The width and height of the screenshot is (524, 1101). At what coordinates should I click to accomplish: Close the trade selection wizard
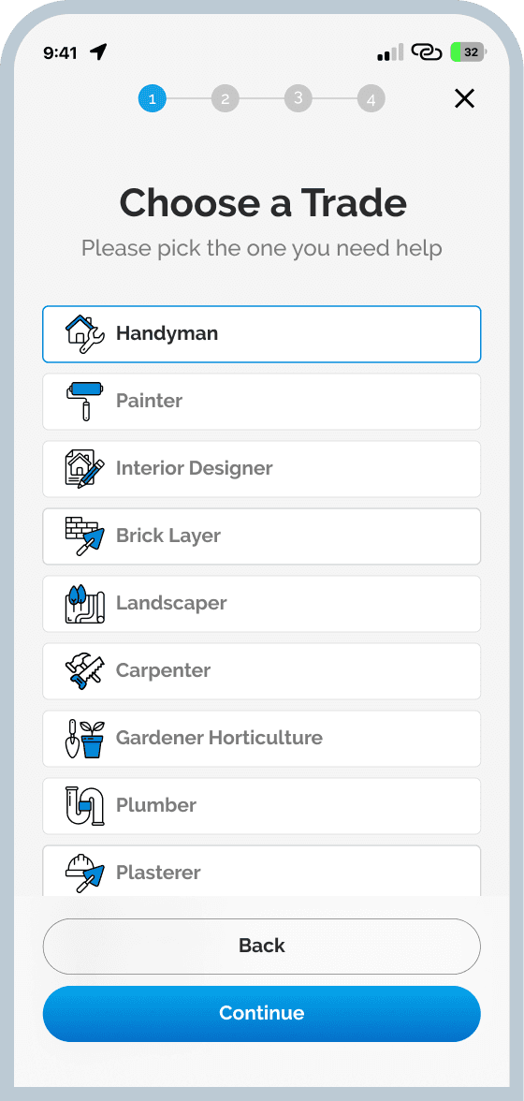(464, 99)
